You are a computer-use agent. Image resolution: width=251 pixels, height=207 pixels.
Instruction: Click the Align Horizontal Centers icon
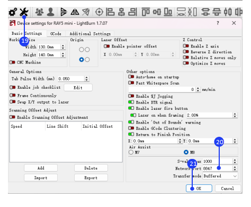[x=121, y=12]
